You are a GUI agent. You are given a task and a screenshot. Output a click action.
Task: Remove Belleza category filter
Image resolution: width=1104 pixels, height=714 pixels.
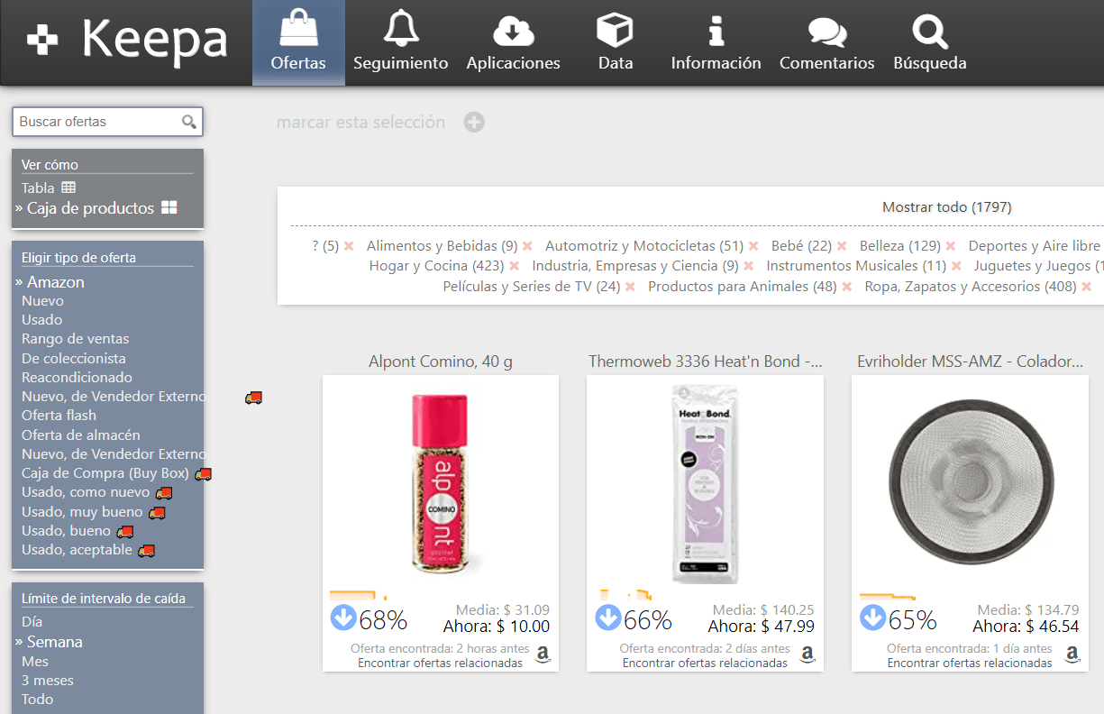(x=951, y=246)
